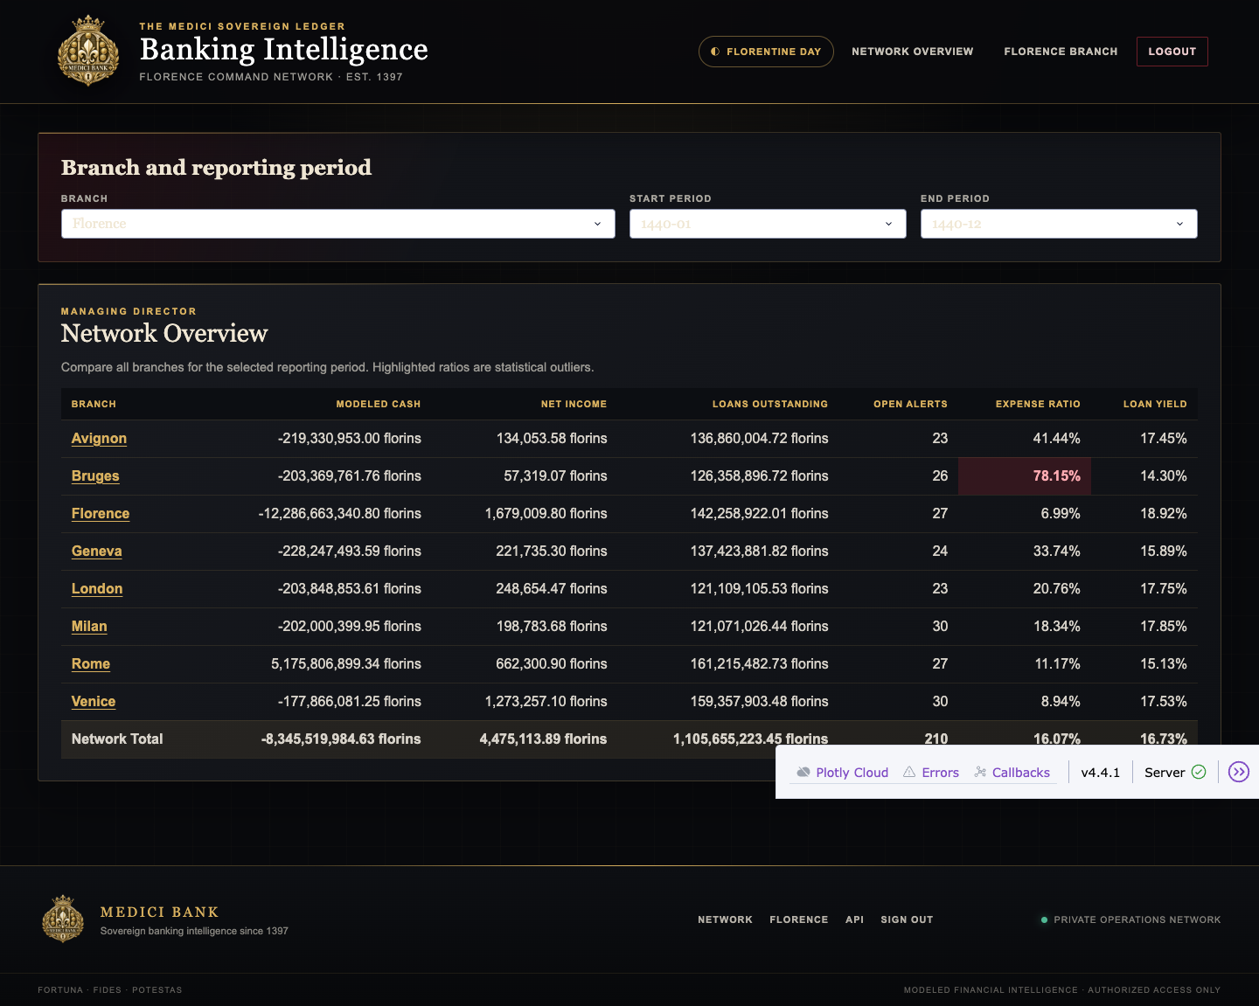Open the Geneva branch link
1259x1006 pixels.
coord(96,552)
